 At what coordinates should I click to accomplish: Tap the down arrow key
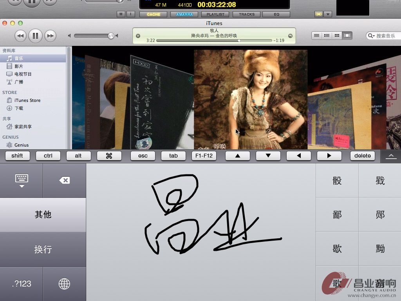(x=268, y=156)
